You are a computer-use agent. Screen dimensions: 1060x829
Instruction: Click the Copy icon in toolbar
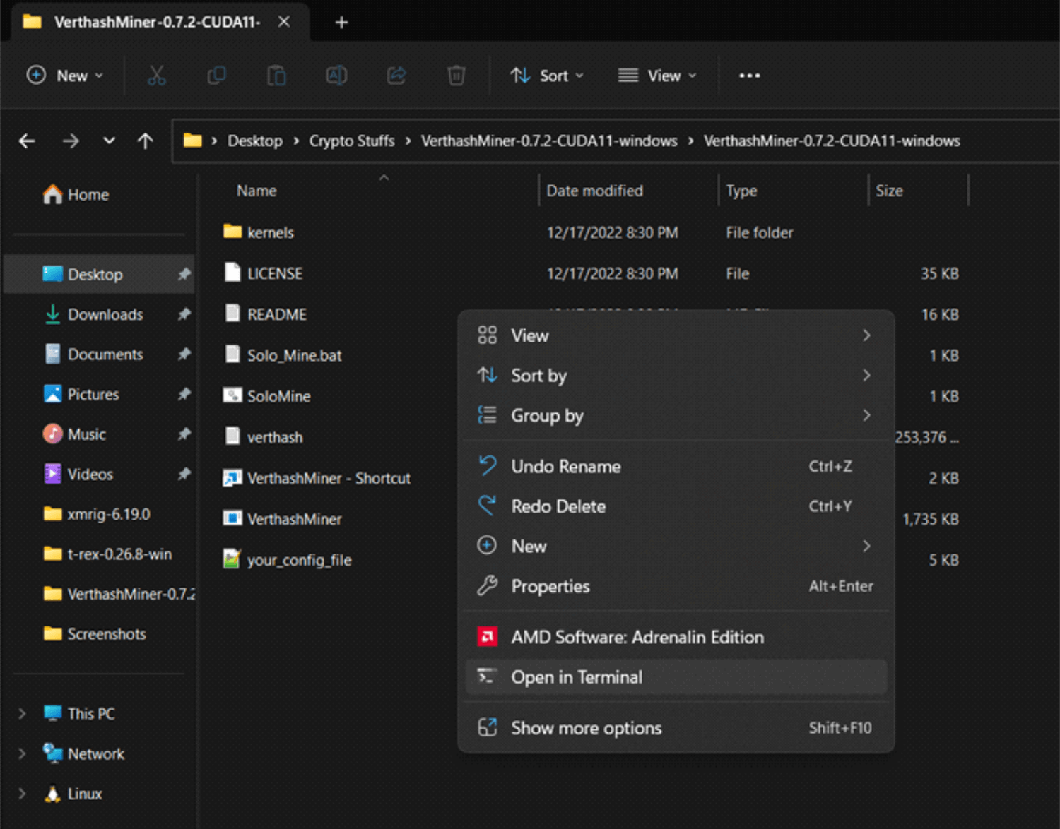tap(216, 76)
